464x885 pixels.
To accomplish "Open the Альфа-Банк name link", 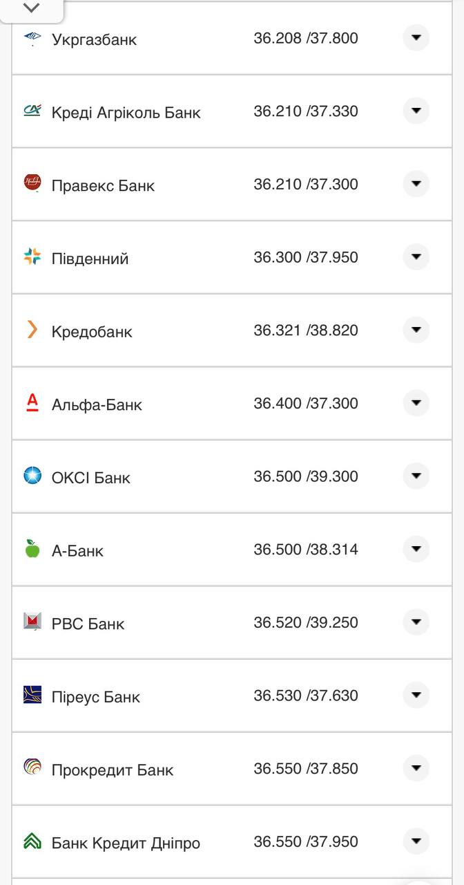I will coord(97,404).
